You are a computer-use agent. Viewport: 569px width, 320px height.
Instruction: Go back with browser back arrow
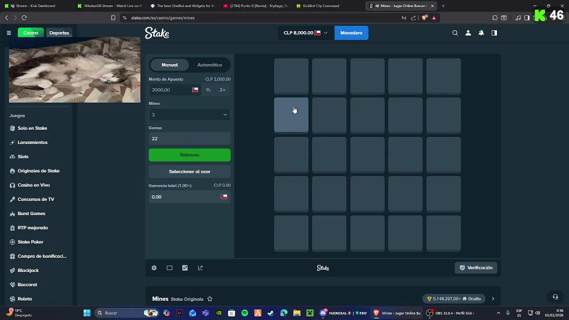pyautogui.click(x=6, y=18)
